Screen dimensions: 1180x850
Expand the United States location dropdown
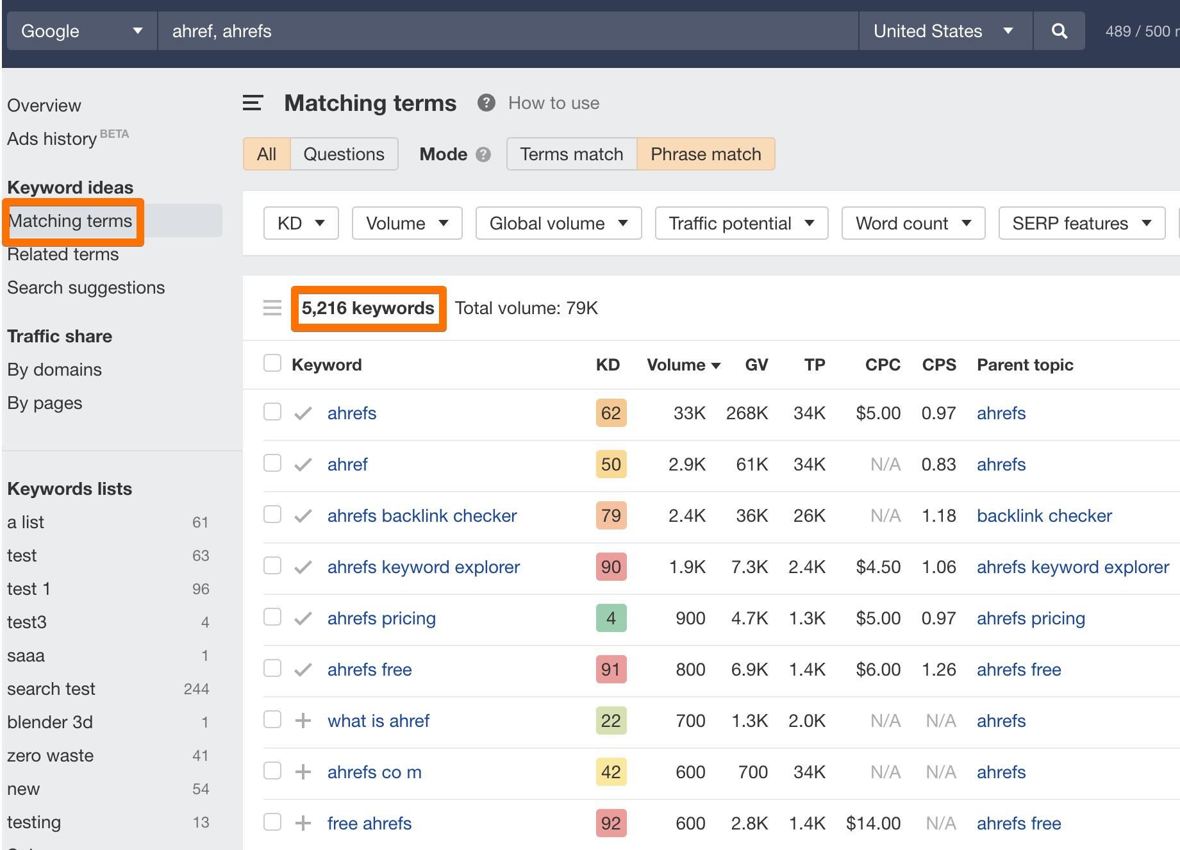point(944,30)
